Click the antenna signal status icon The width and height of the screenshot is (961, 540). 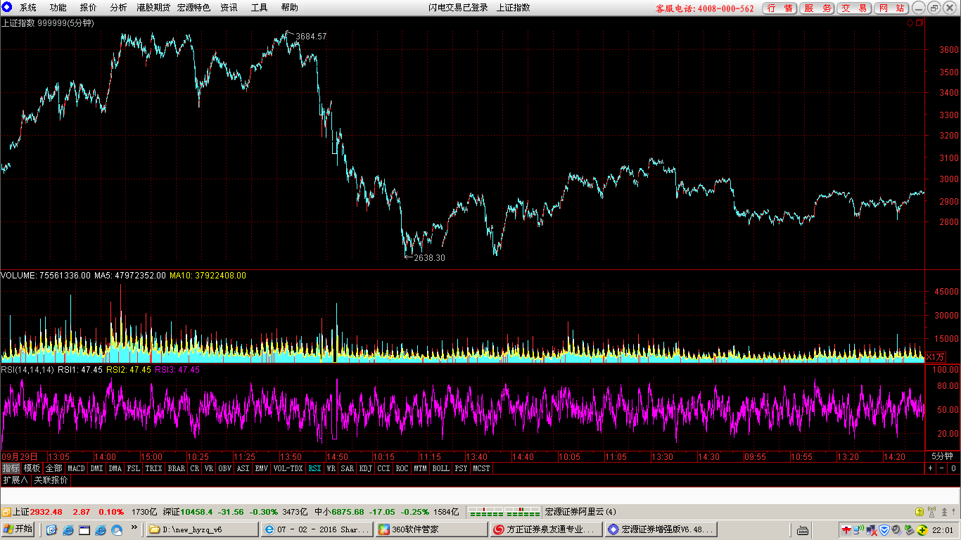pos(931,512)
